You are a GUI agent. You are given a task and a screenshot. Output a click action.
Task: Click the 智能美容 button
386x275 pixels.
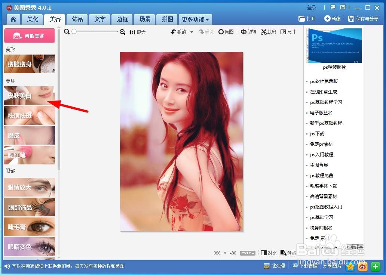[x=29, y=35]
